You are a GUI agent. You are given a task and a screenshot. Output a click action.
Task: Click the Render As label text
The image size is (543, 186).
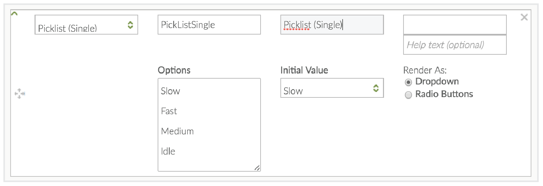click(425, 70)
